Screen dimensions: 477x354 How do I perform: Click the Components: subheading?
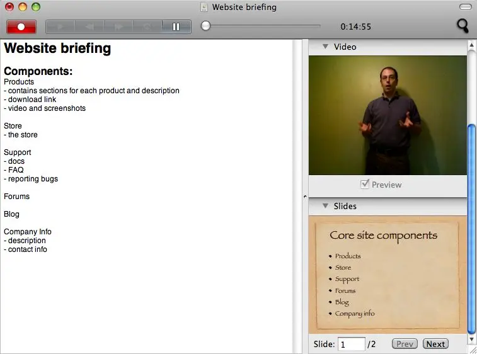(x=38, y=71)
